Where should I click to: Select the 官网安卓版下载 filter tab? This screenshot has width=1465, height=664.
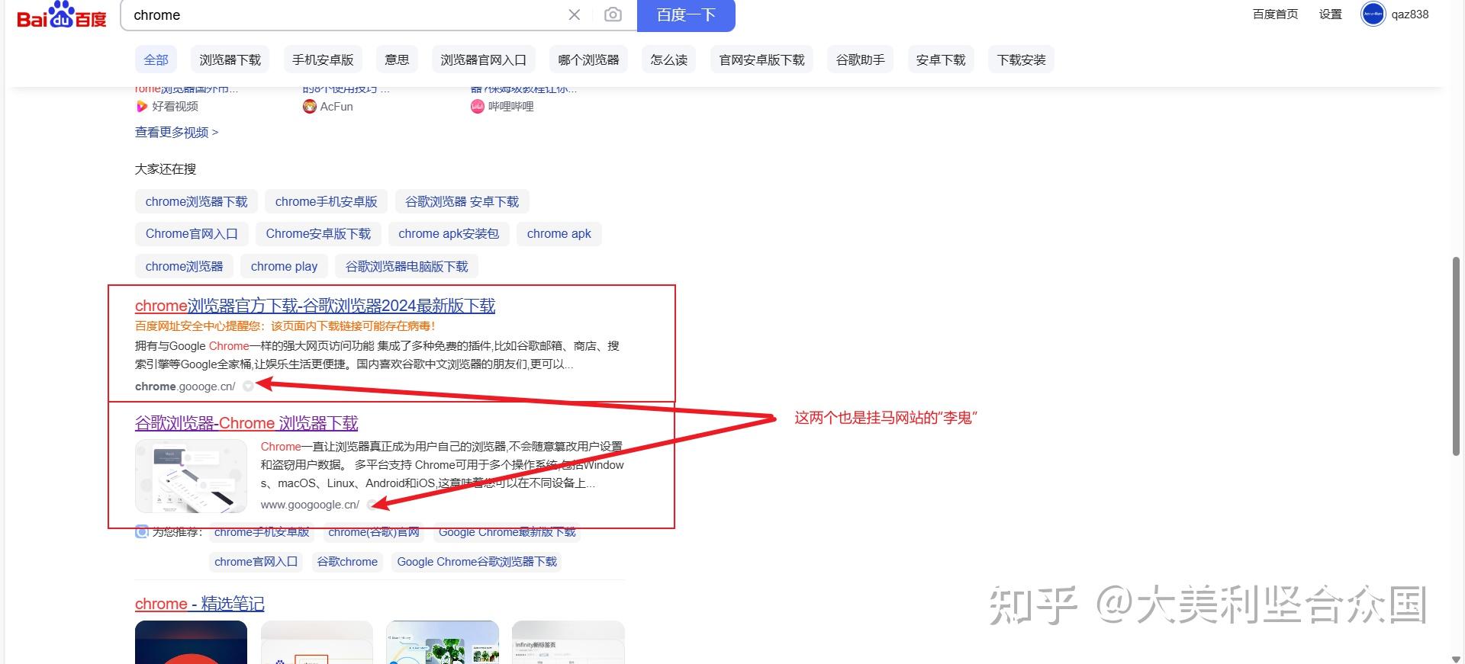(x=761, y=59)
